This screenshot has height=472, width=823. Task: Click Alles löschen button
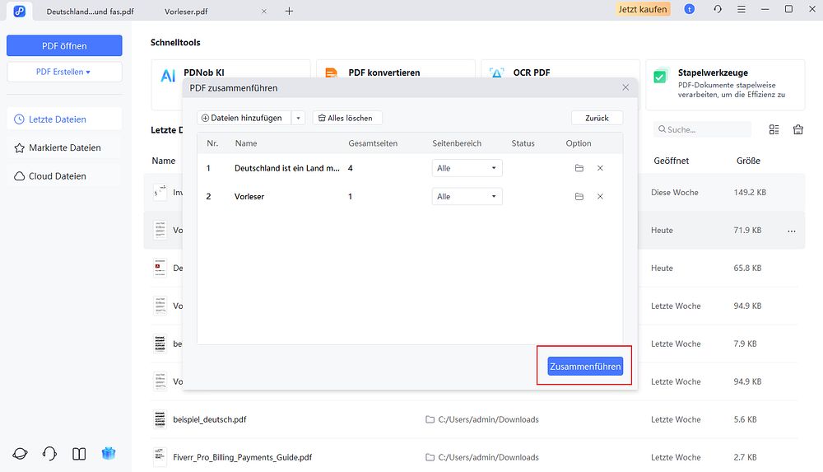click(x=347, y=118)
